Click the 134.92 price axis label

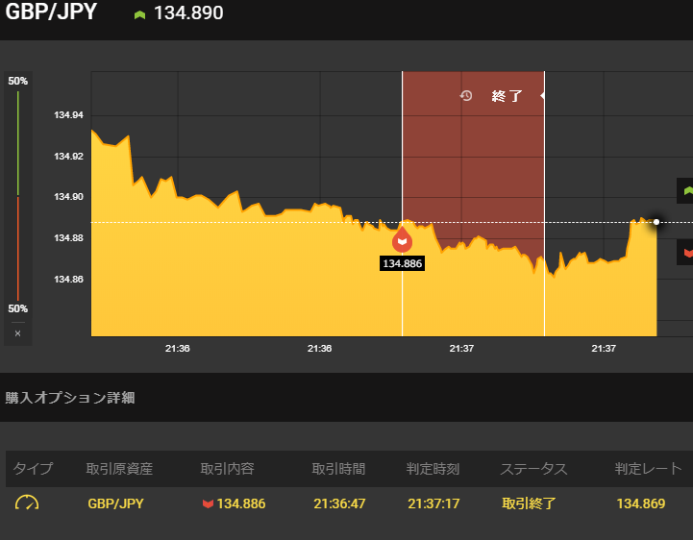tap(68, 156)
